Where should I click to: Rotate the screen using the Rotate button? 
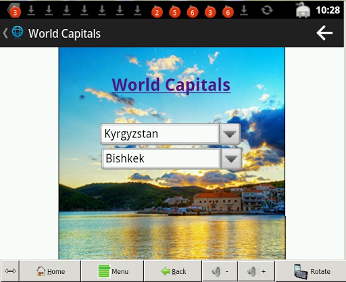[311, 271]
